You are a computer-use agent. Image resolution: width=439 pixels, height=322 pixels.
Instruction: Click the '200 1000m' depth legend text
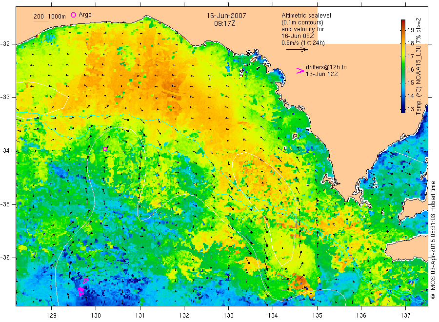pos(50,17)
